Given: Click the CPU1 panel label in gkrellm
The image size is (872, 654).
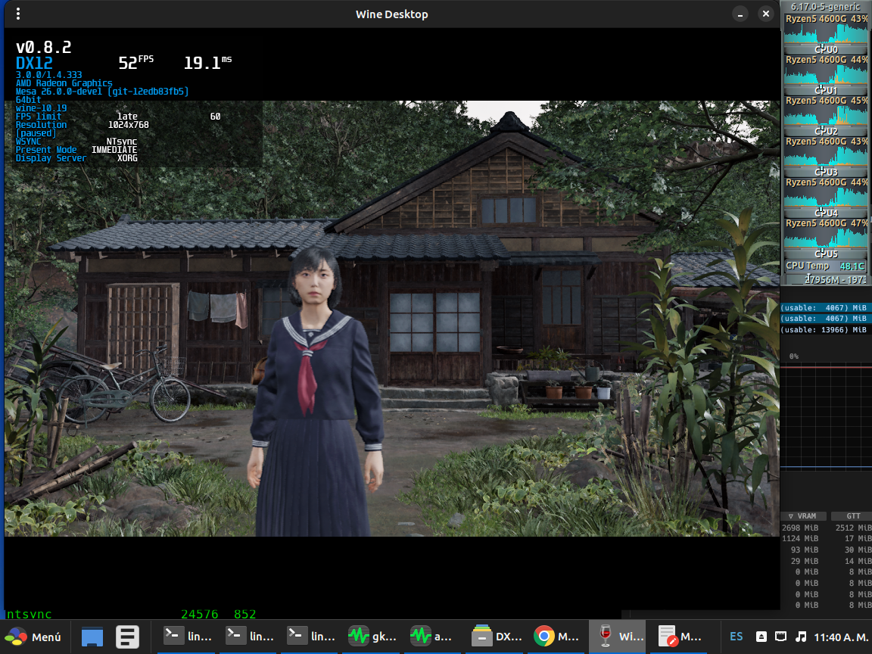Looking at the screenshot, I should (826, 90).
